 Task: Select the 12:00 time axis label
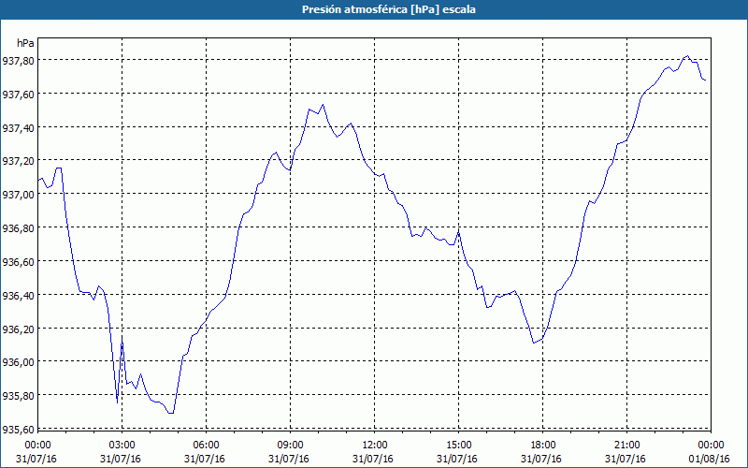point(375,446)
